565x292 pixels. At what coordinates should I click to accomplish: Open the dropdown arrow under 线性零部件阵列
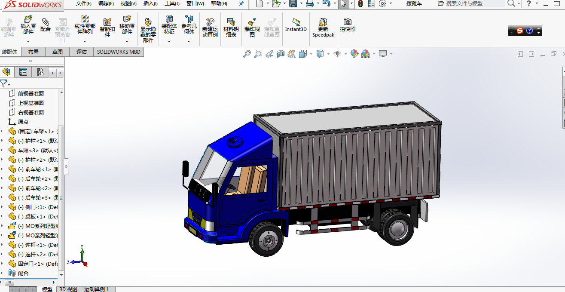point(85,42)
